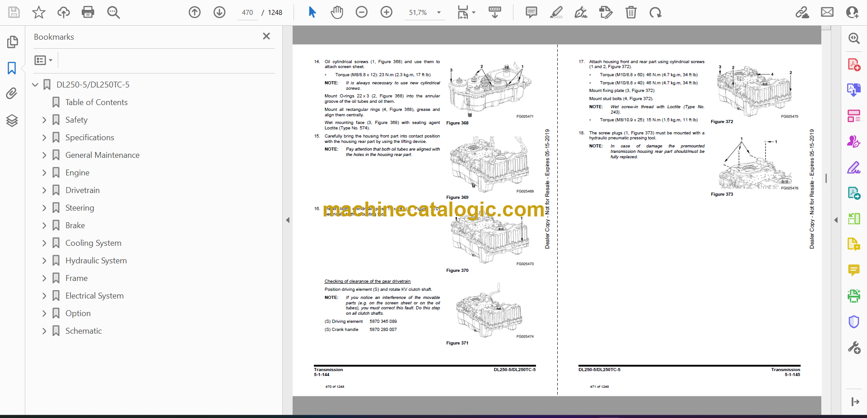Open the Hydraulic System bookmark

pyautogui.click(x=96, y=261)
